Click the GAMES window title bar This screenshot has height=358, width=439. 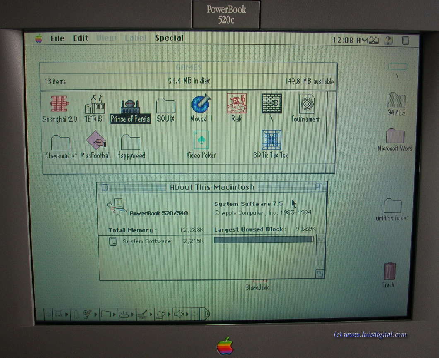[188, 68]
